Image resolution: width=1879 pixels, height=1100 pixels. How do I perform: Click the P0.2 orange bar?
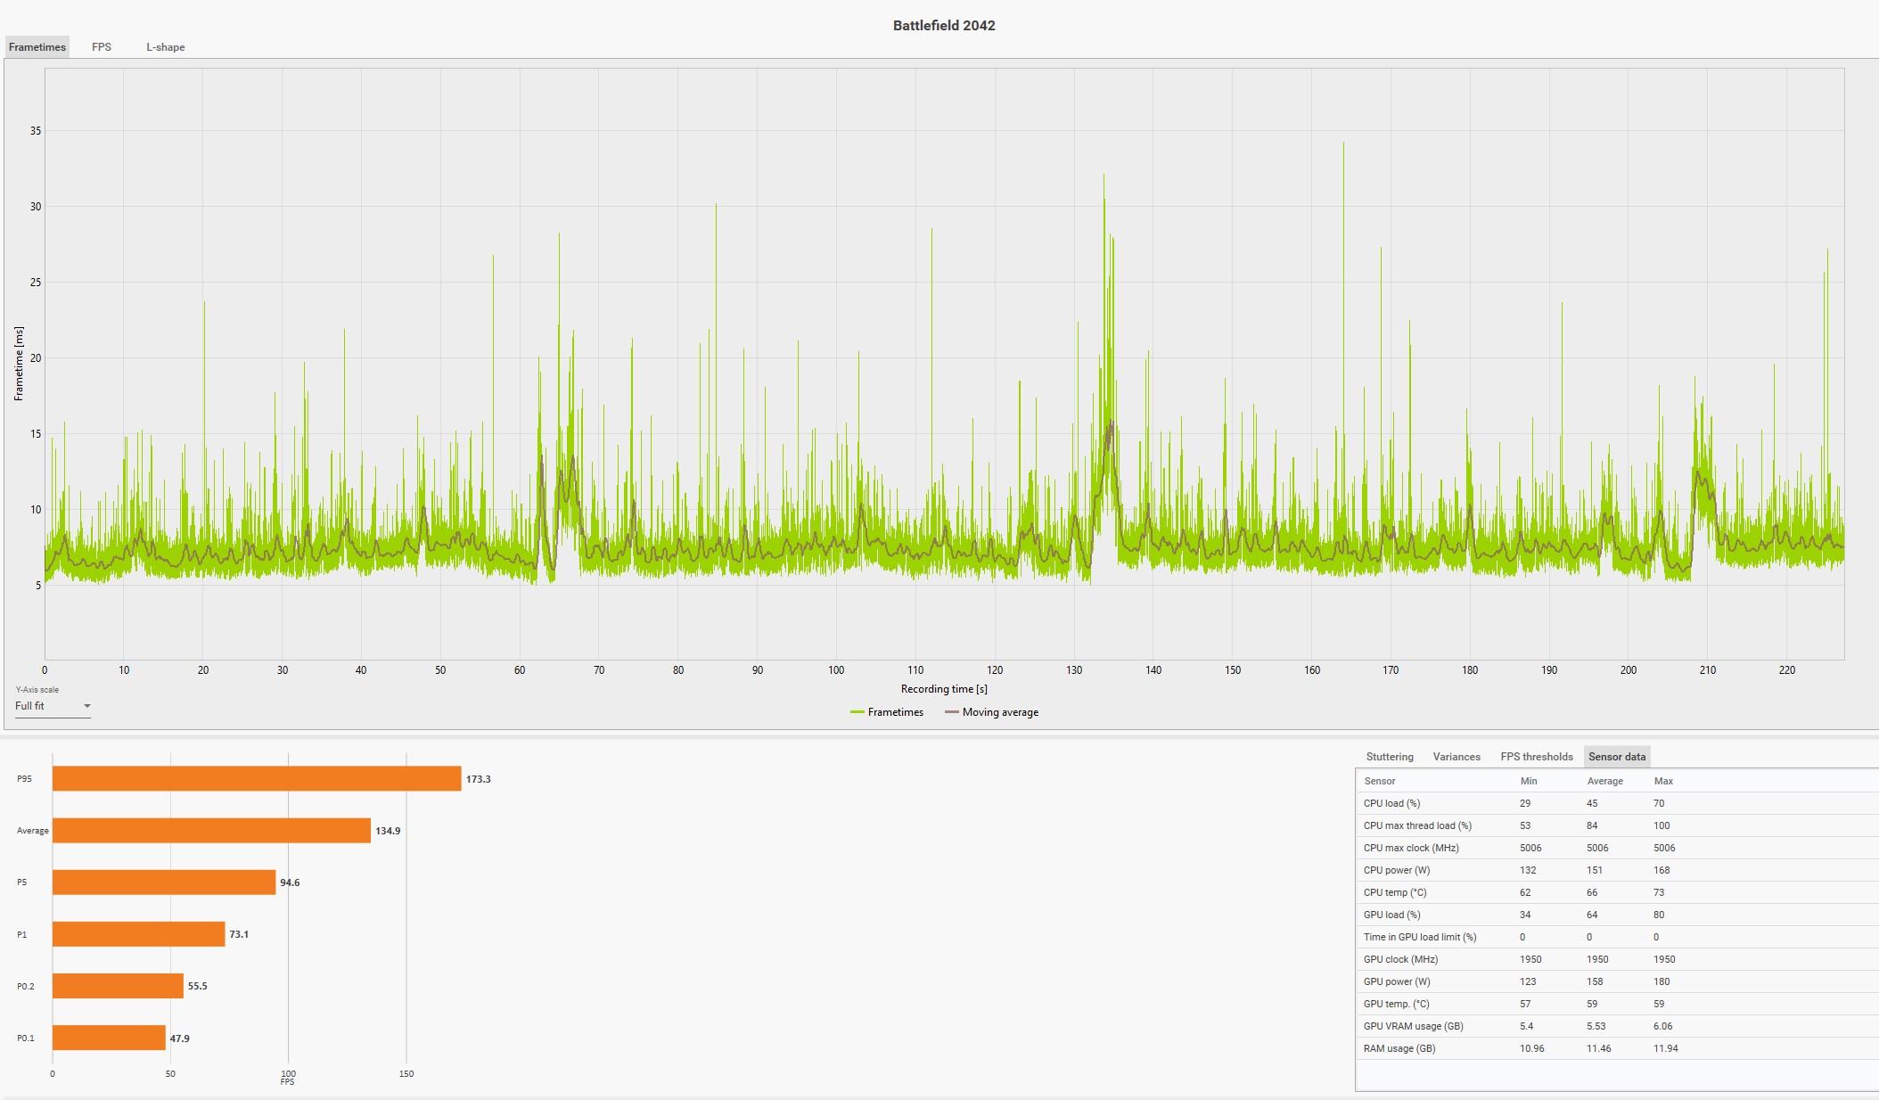coord(118,986)
